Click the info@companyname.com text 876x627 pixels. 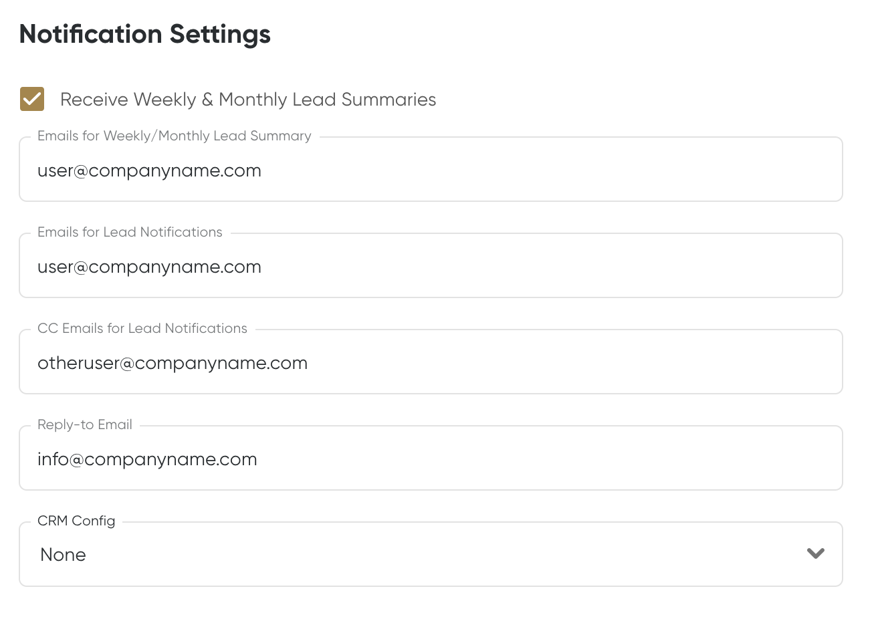[147, 459]
